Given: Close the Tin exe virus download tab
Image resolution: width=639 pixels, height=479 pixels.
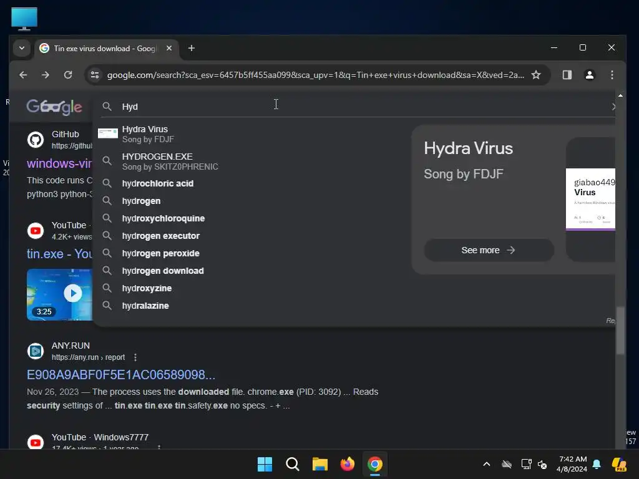Looking at the screenshot, I should point(169,48).
